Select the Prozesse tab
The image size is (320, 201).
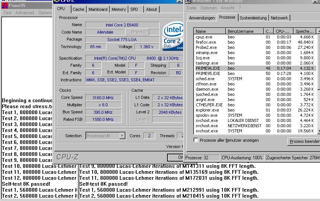click(x=227, y=17)
